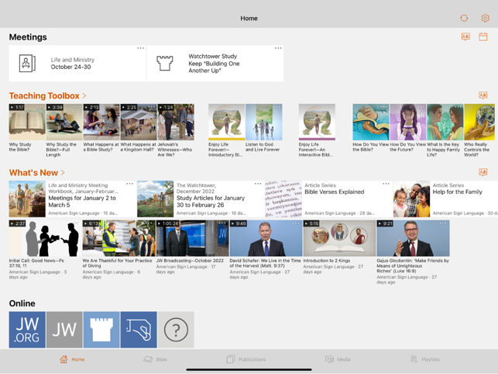Open more options on David Schafer video
The height and width of the screenshot is (374, 498).
pyautogui.click(x=296, y=223)
